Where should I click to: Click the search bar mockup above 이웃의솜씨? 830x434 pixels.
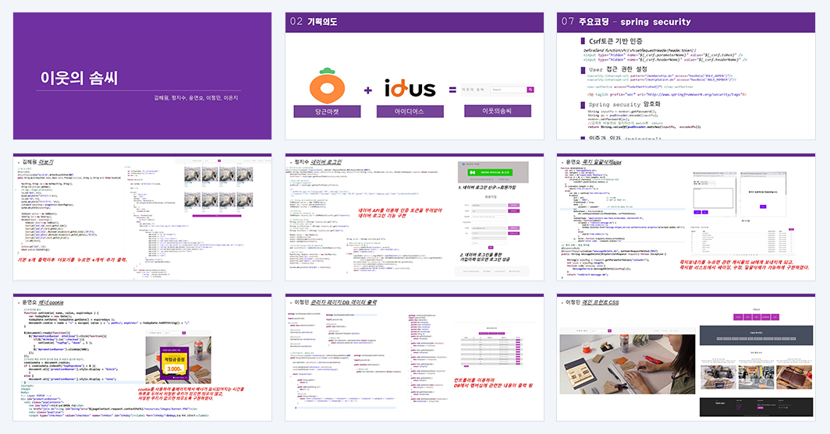coord(498,90)
